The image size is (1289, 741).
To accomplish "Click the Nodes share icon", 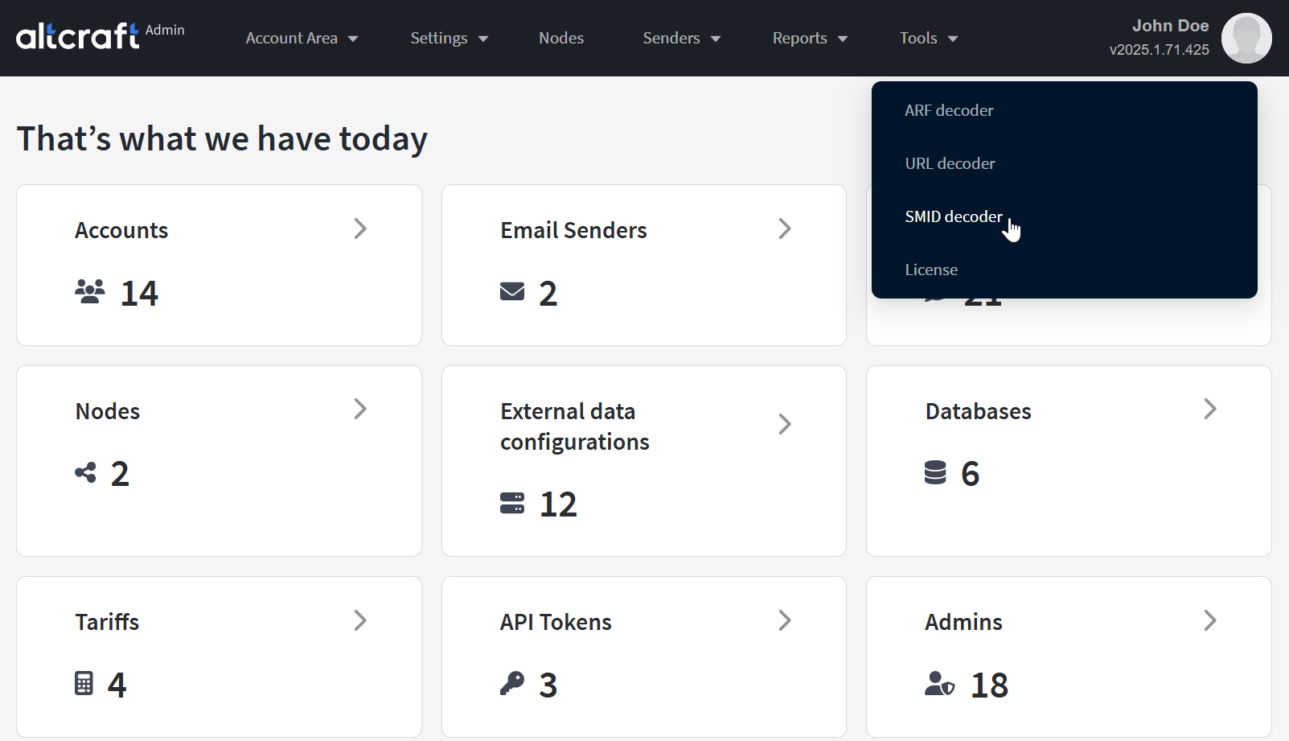I will tap(85, 472).
